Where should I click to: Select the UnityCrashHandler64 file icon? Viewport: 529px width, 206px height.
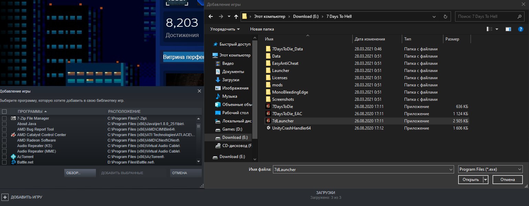268,128
